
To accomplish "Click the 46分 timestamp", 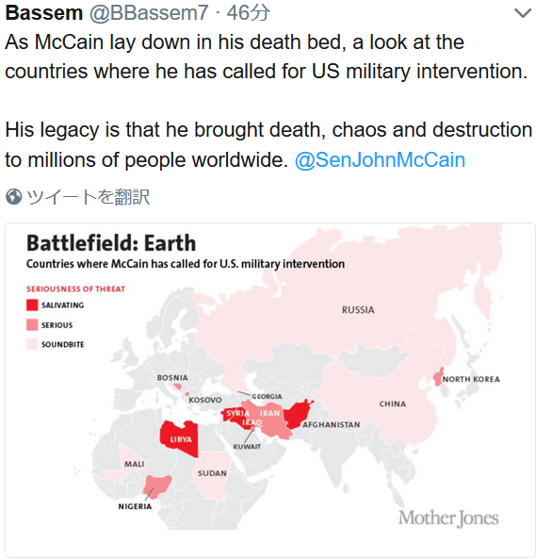I will [248, 13].
